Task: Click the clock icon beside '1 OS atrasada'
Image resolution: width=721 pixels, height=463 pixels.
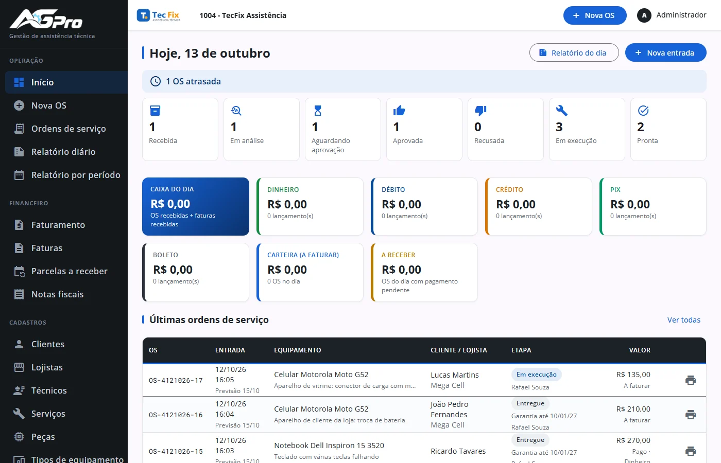Action: coord(155,81)
